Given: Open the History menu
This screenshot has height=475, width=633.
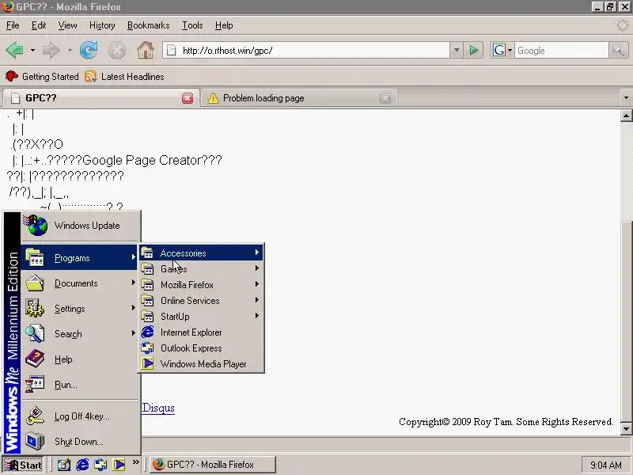Looking at the screenshot, I should 102,25.
